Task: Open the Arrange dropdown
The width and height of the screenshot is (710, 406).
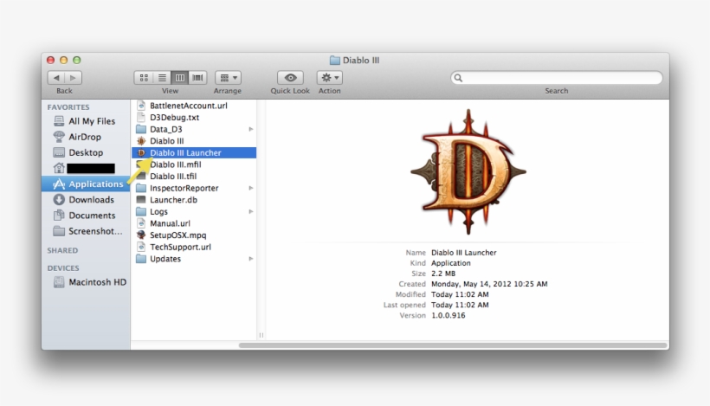Action: [x=229, y=78]
